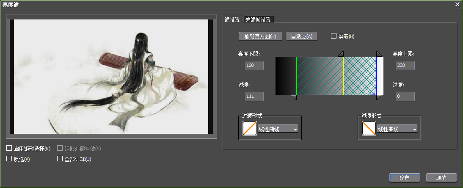This screenshot has height=188, width=463.
Task: Expand the right 线性曲线 transition dropdown
Action: [x=397, y=129]
